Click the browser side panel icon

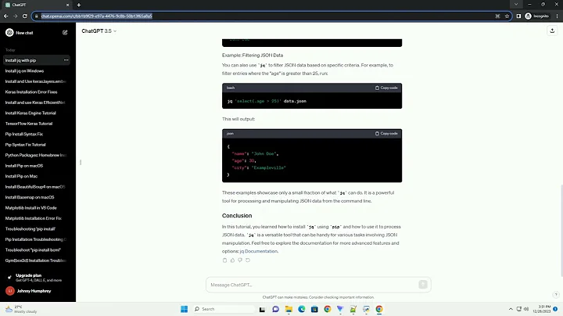tap(518, 16)
